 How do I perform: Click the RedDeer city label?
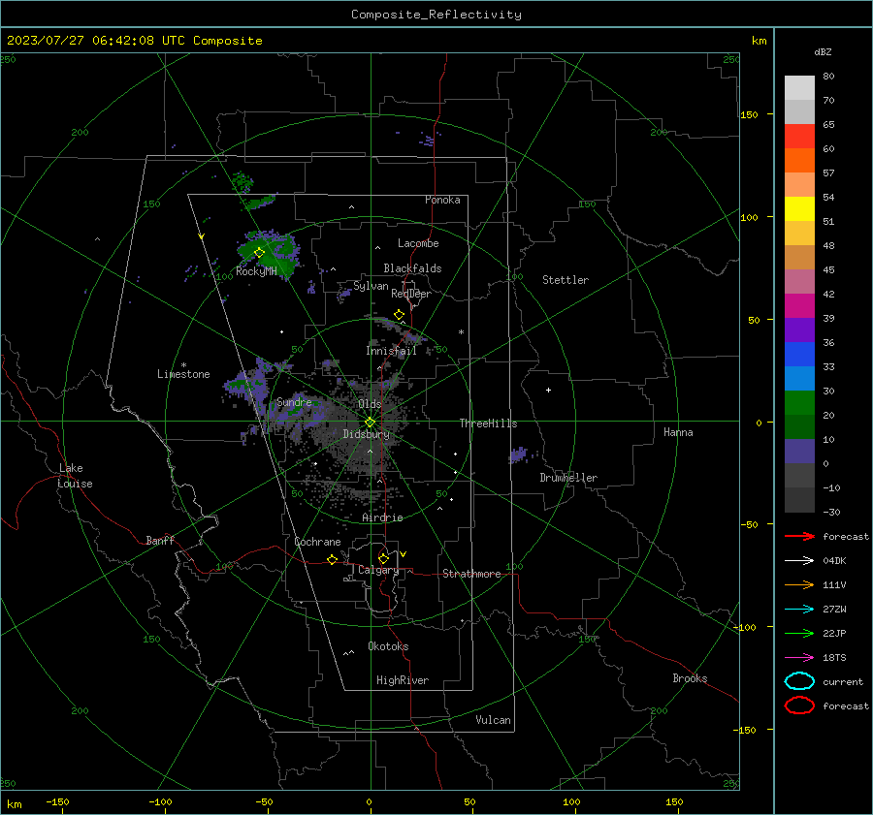click(411, 294)
